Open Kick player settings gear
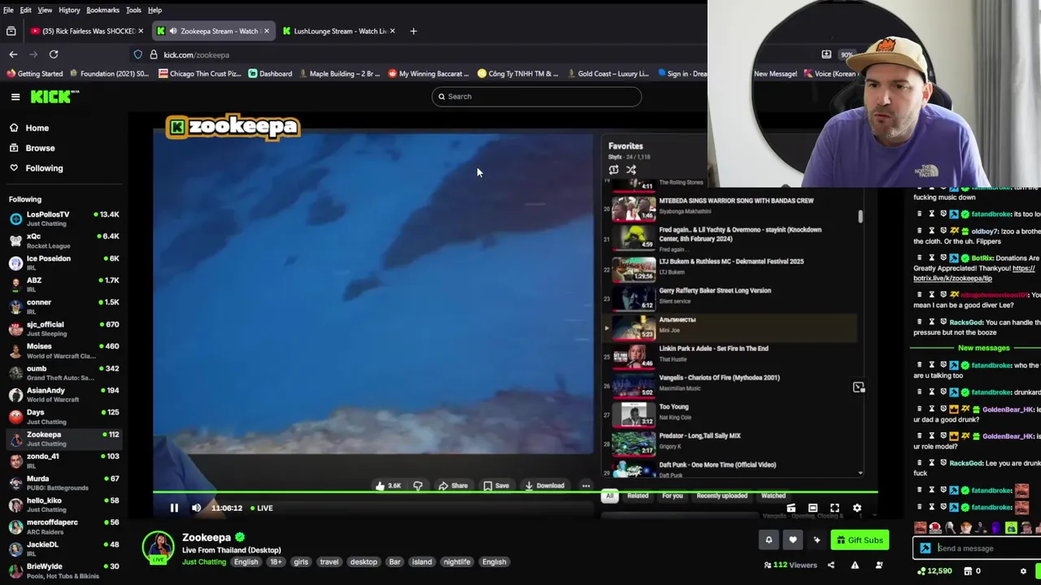 (x=856, y=508)
